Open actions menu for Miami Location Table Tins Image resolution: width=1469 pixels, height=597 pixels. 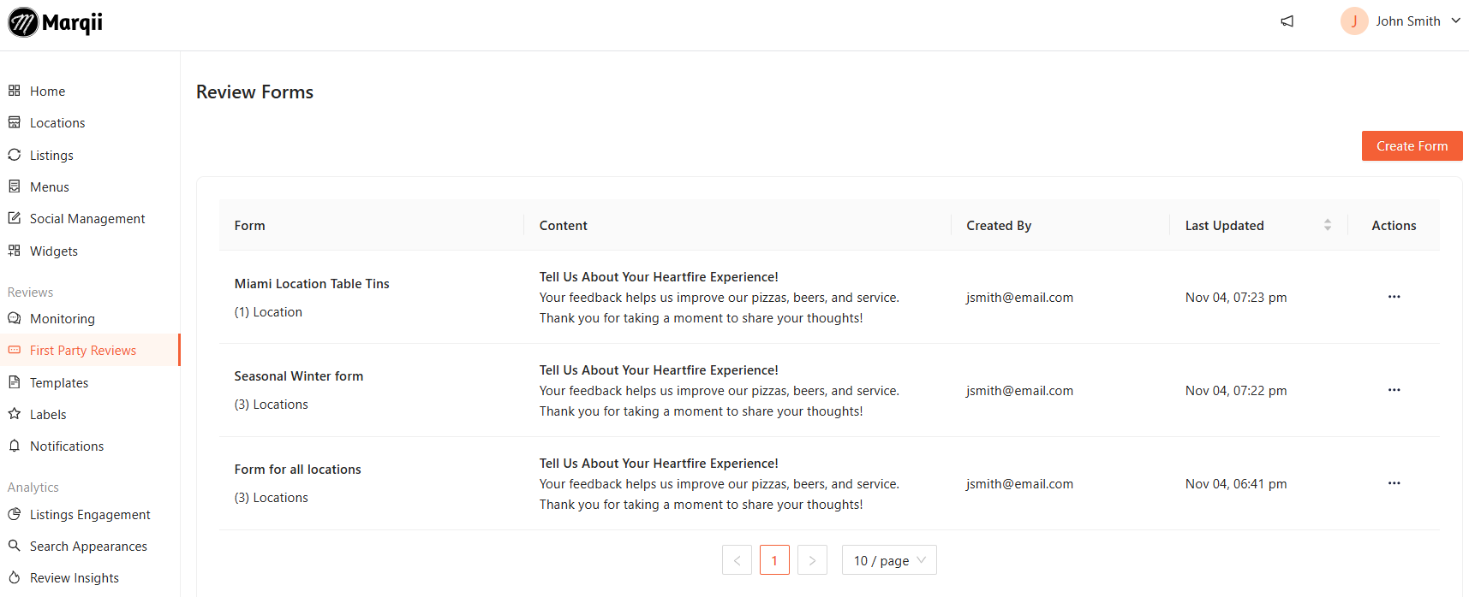(x=1394, y=297)
